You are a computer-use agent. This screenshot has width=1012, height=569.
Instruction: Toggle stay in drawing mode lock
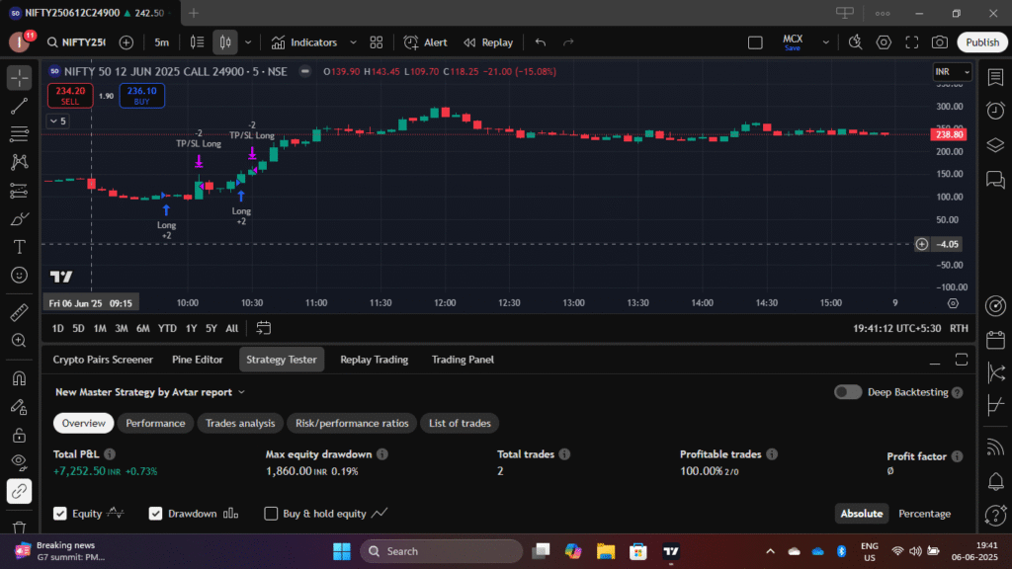point(20,406)
